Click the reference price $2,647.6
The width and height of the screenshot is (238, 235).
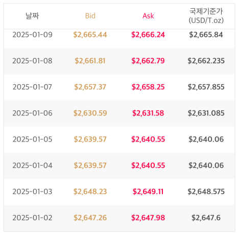(206, 218)
